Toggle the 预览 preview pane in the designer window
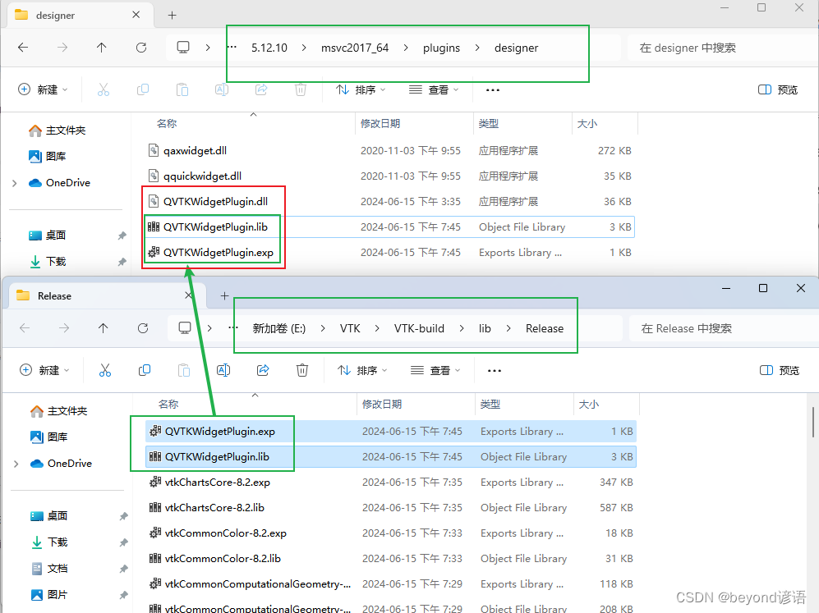Screen dimensions: 819x613 tap(778, 89)
